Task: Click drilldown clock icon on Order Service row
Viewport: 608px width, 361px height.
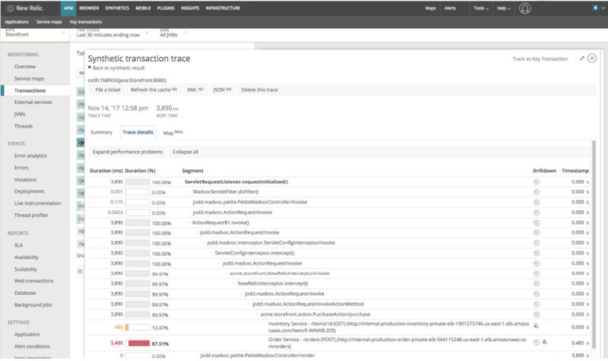Action: pyautogui.click(x=537, y=342)
